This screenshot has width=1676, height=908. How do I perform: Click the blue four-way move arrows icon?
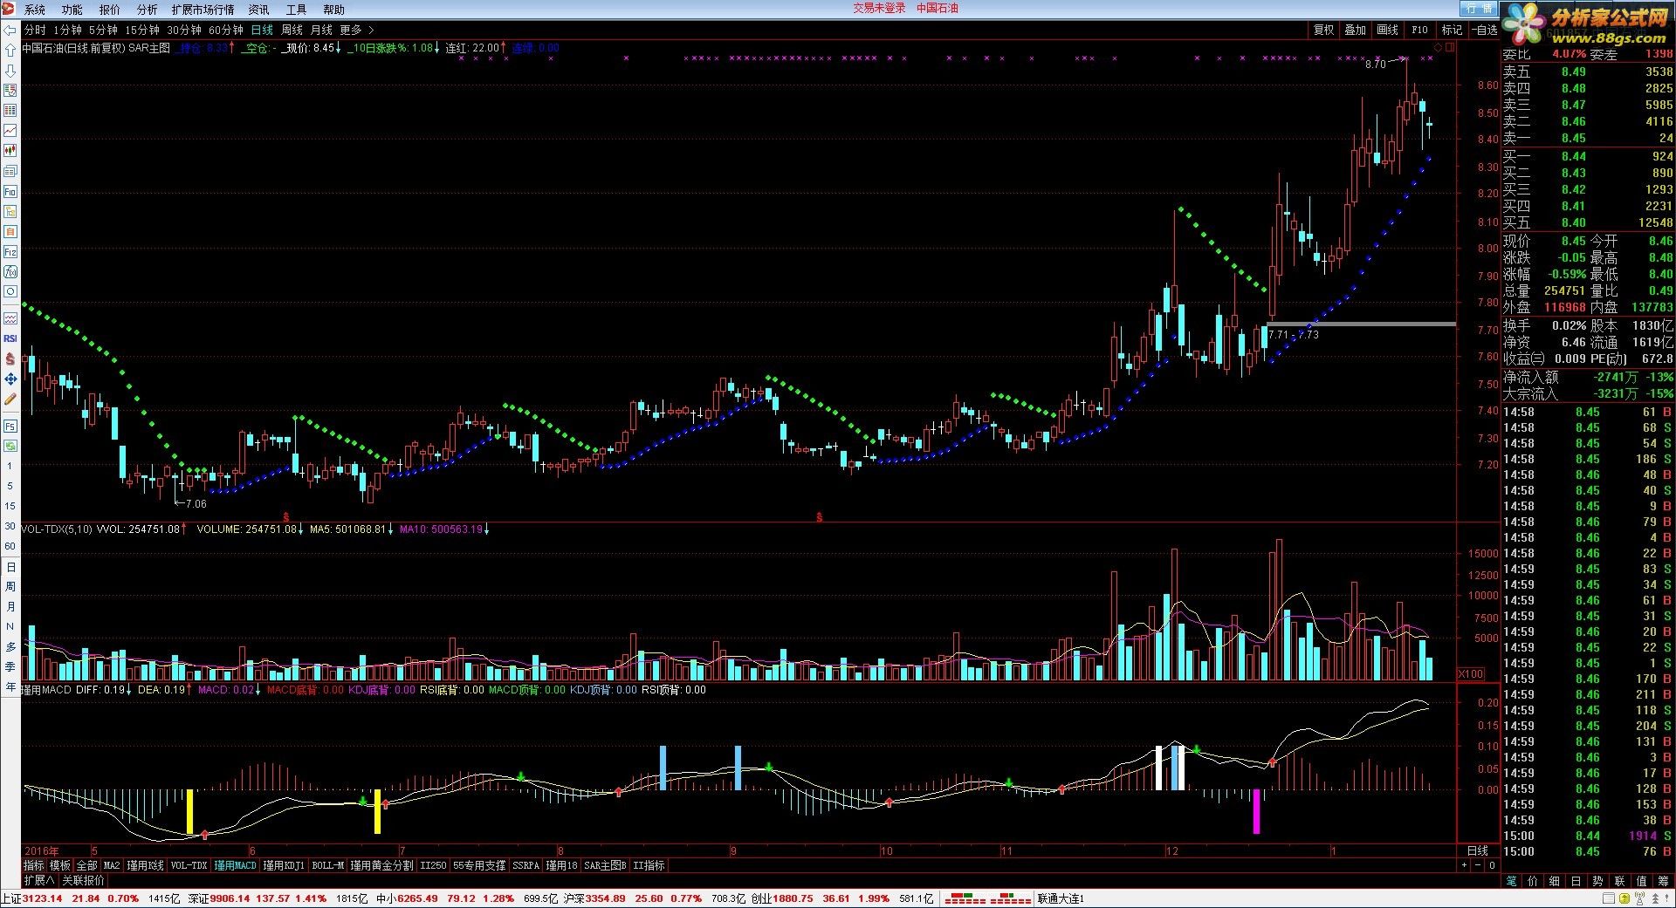coord(10,379)
